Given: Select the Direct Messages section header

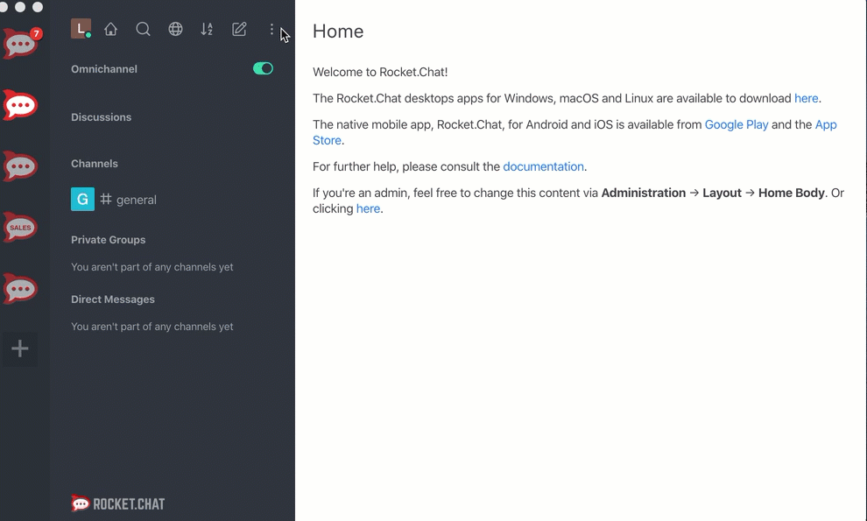Looking at the screenshot, I should point(113,299).
